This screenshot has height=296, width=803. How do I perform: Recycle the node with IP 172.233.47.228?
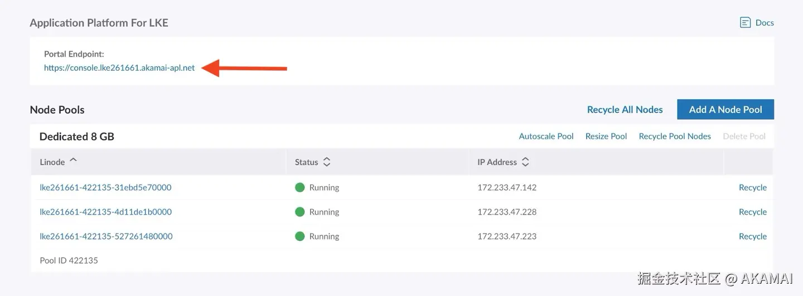(752, 212)
